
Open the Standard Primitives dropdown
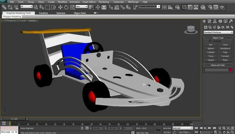point(218,32)
